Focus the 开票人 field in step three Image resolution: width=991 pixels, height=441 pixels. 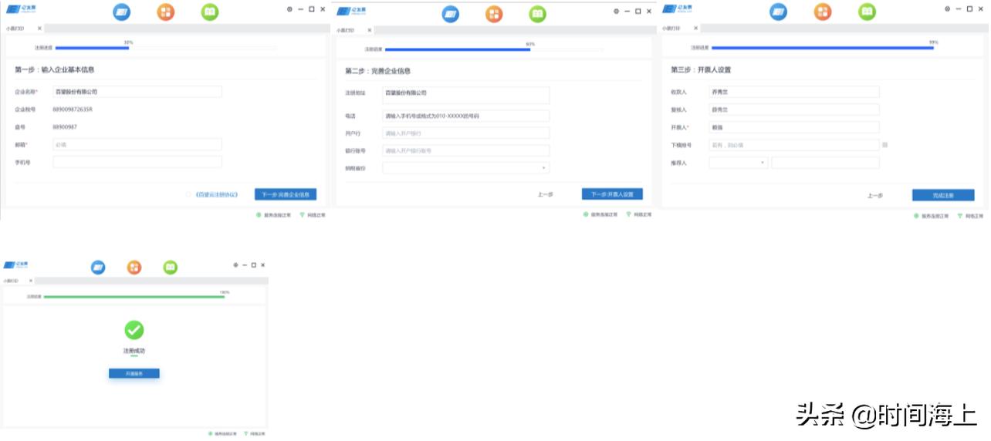point(794,127)
